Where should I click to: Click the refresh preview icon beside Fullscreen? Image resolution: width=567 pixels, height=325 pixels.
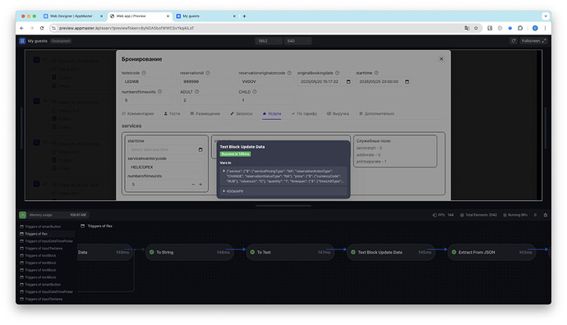[x=514, y=41]
